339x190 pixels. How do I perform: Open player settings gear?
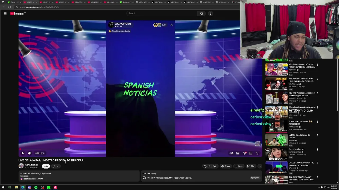[x=244, y=153]
